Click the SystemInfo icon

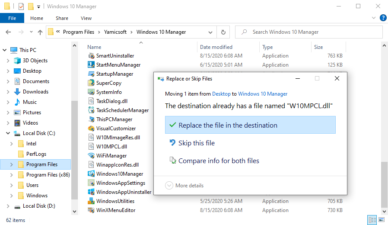91,92
